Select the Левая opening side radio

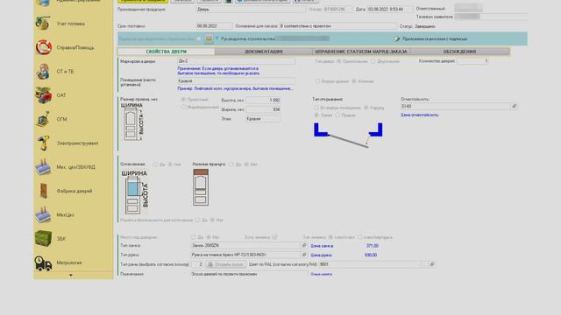[x=316, y=115]
